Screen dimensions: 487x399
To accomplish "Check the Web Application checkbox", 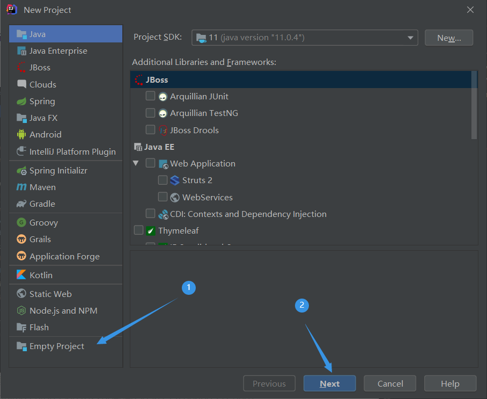I will (x=150, y=163).
